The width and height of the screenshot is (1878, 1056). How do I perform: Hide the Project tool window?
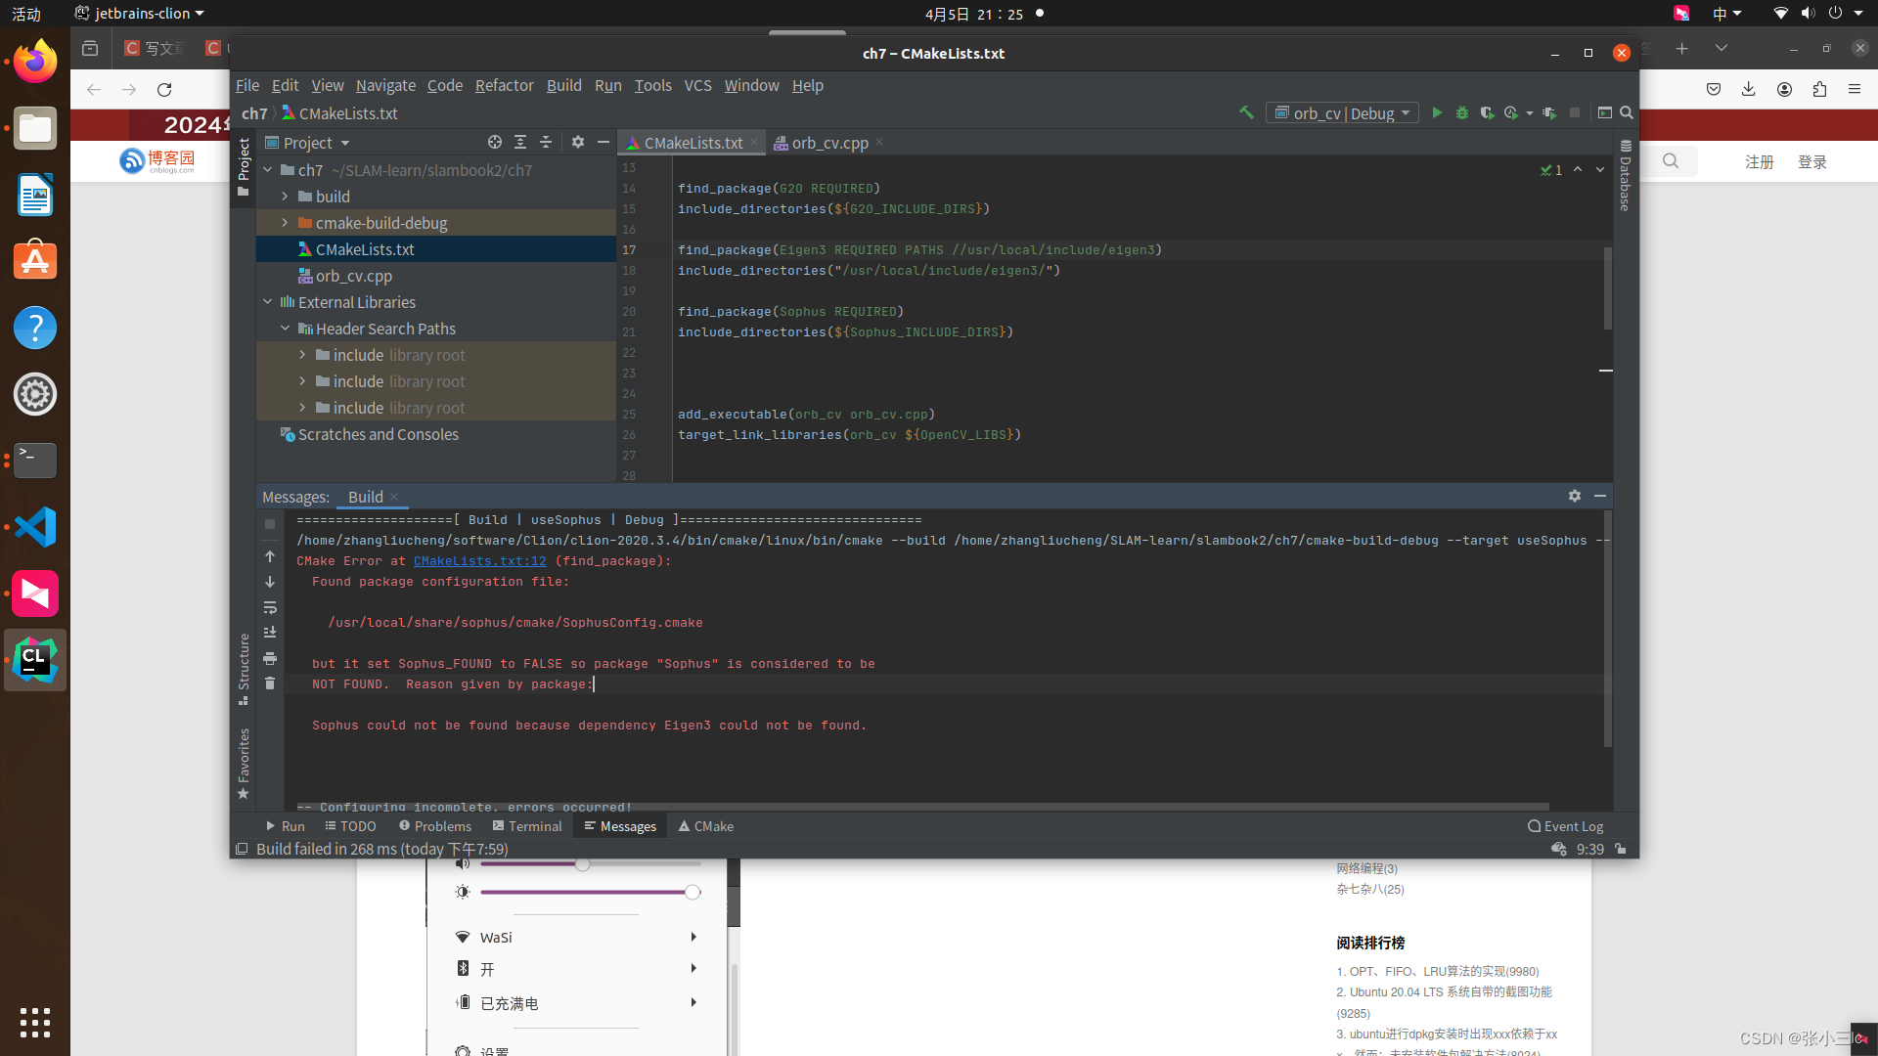(x=604, y=142)
